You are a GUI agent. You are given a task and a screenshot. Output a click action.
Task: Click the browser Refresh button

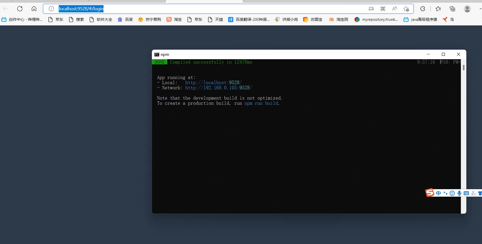pos(20,9)
